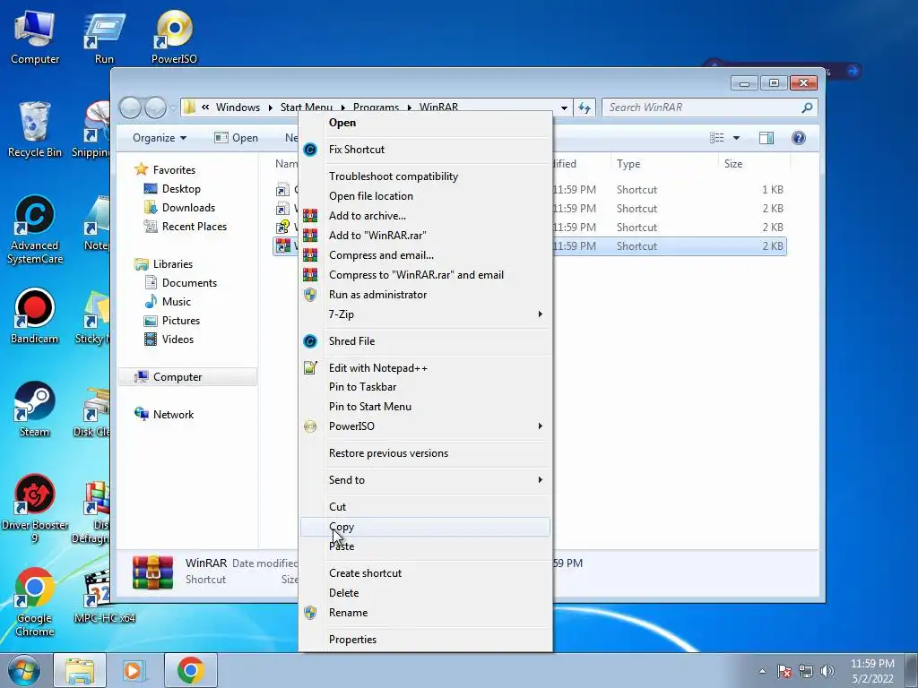Viewport: 918px width, 688px height.
Task: Select Open file location
Action: point(426,196)
